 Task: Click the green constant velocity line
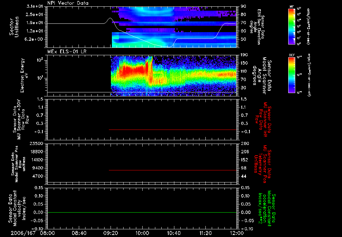pos(142,212)
